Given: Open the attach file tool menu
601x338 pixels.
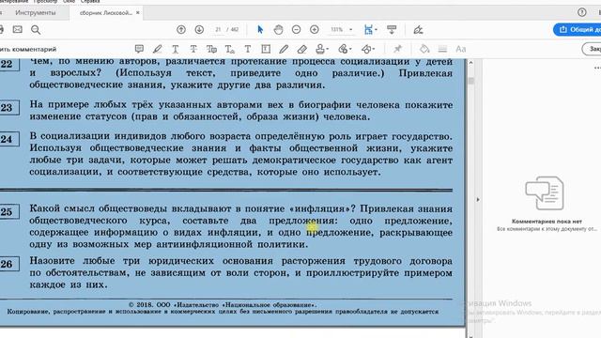Looking at the screenshot, I should (x=345, y=49).
